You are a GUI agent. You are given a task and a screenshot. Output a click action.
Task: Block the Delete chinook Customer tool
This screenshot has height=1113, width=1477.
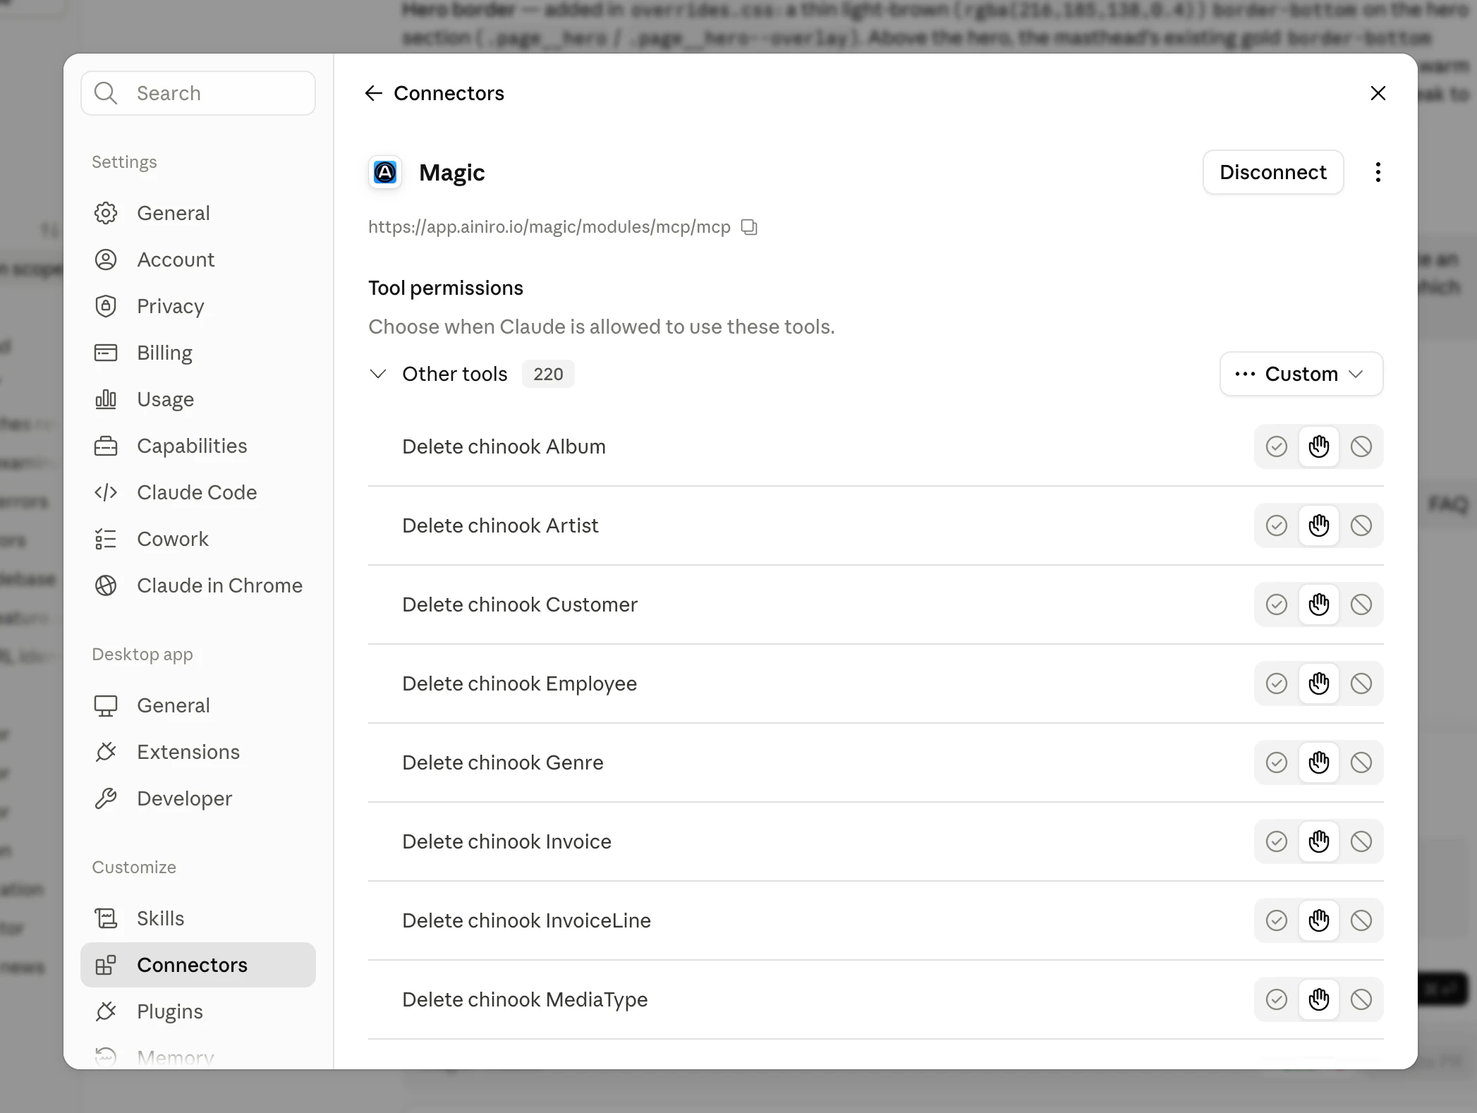[x=1361, y=604]
